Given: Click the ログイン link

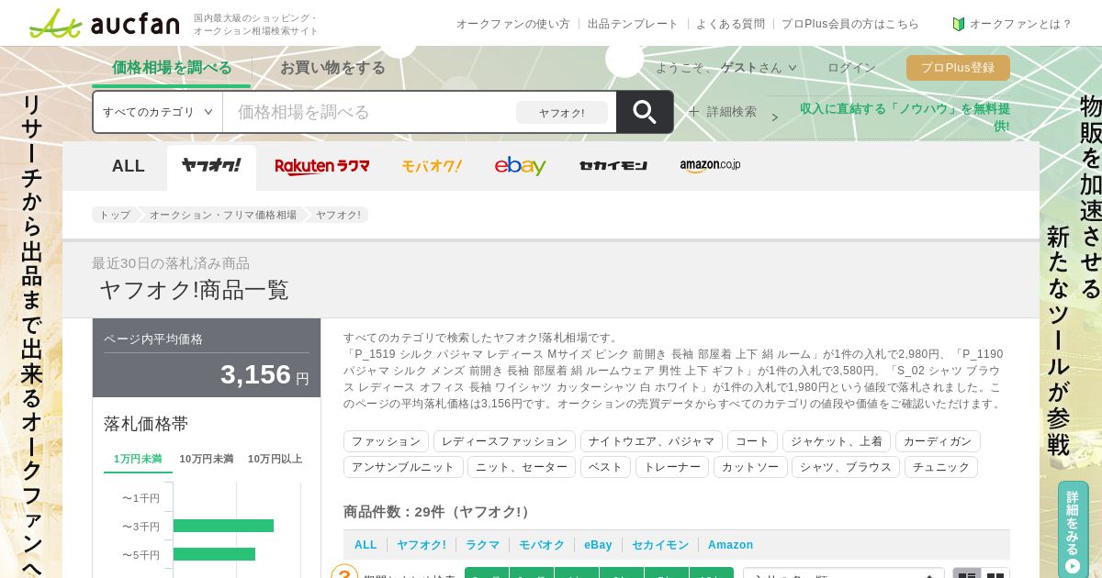Looking at the screenshot, I should point(851,68).
